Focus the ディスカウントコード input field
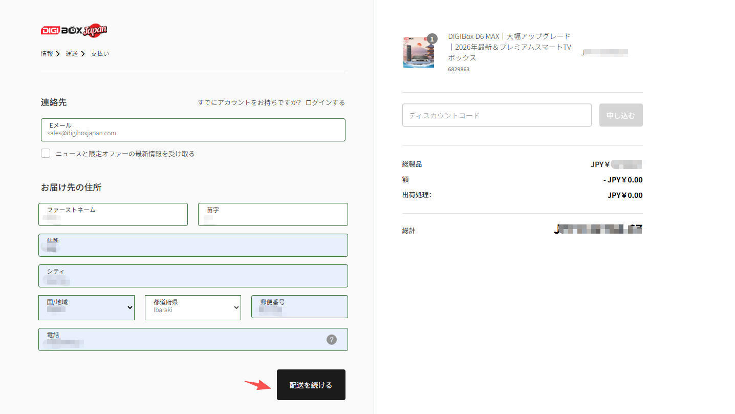Image resolution: width=735 pixels, height=414 pixels. pos(497,115)
